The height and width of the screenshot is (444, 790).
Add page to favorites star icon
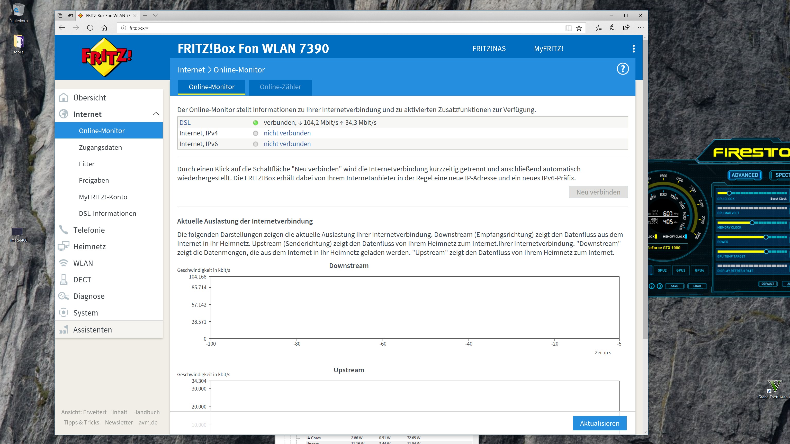pos(579,28)
